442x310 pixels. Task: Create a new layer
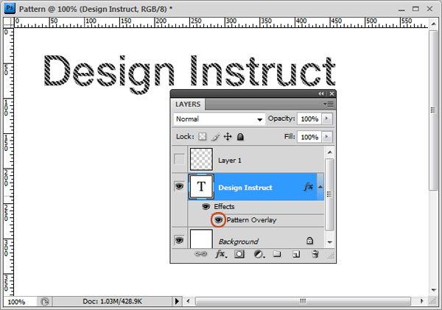(x=295, y=255)
